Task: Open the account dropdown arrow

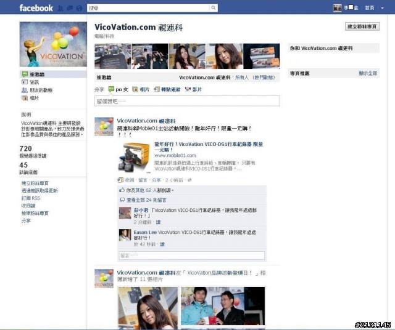Action: tap(383, 8)
